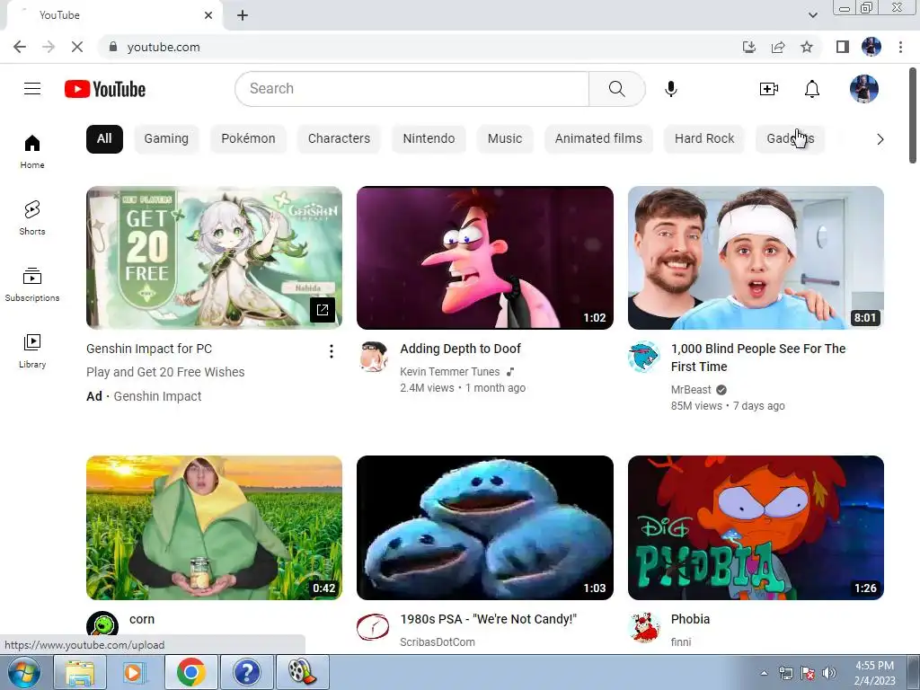Play the MrBeast video thumbnail
This screenshot has height=690, width=920.
pos(756,258)
